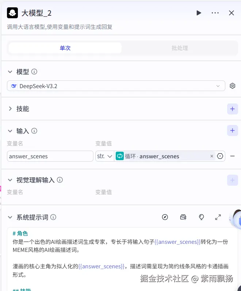The width and height of the screenshot is (241, 291).
Task: Open the three-dot more options menu
Action: tap(215, 13)
